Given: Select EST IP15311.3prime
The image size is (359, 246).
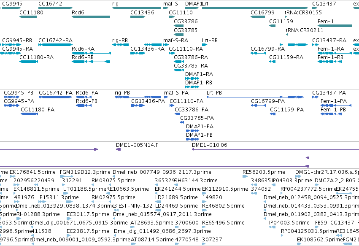Looking at the screenshot, I should pyautogui.click(x=56, y=202).
